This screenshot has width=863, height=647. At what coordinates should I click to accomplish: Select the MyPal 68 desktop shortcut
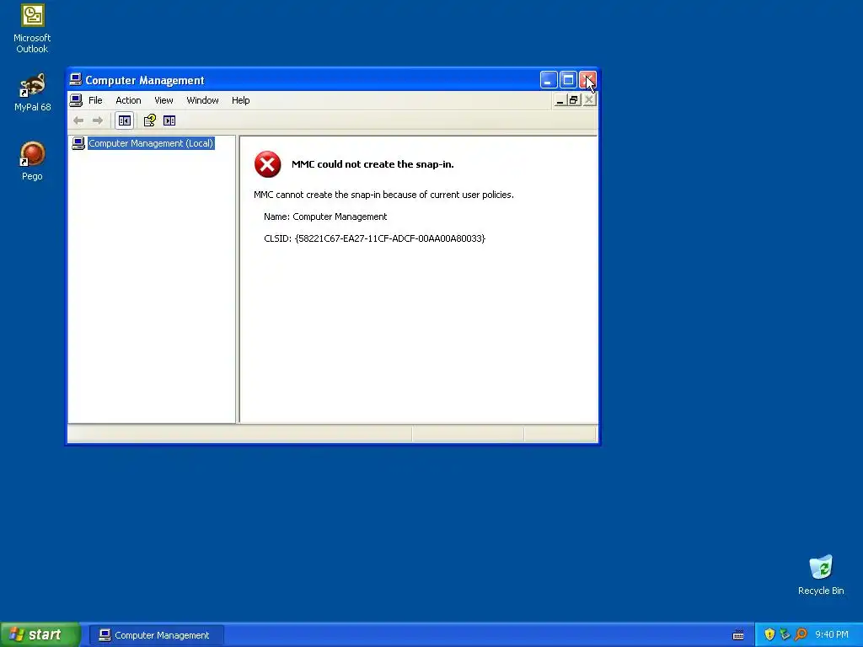[32, 92]
